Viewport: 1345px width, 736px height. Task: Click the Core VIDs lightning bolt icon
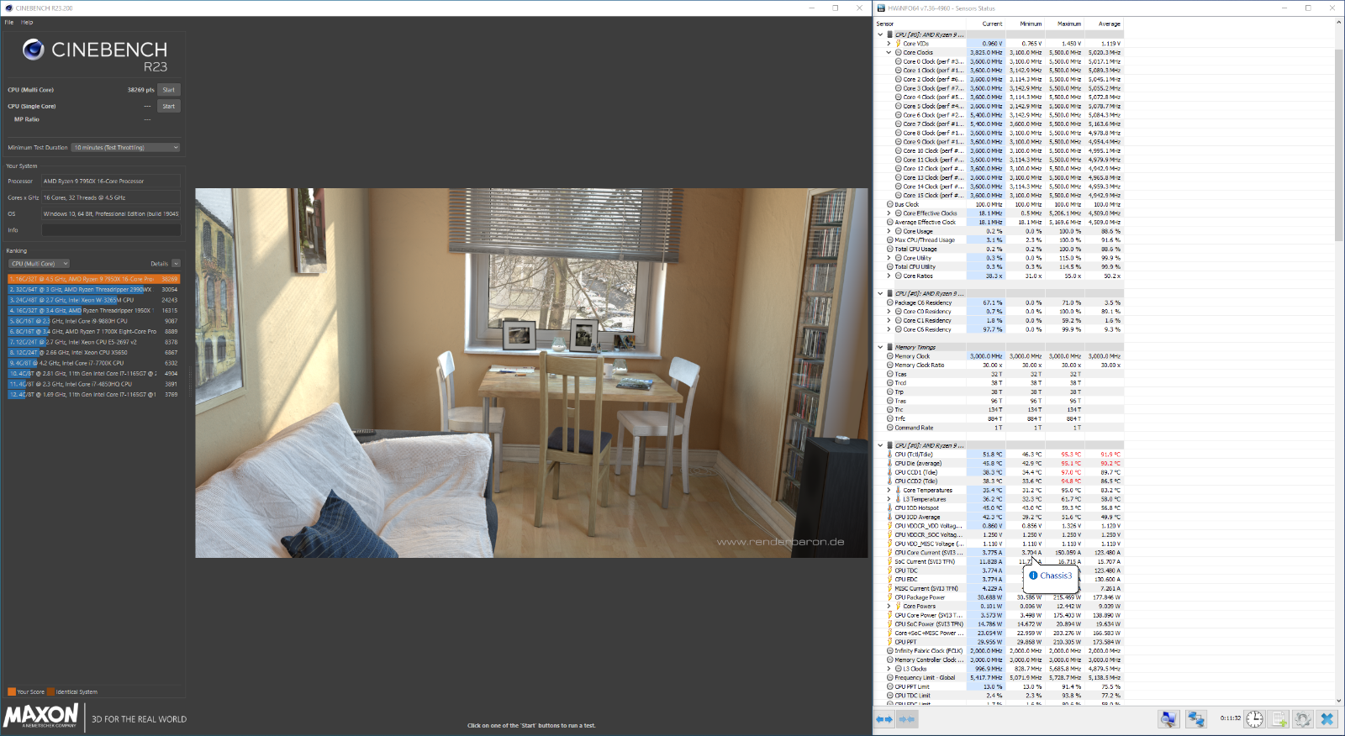[898, 44]
